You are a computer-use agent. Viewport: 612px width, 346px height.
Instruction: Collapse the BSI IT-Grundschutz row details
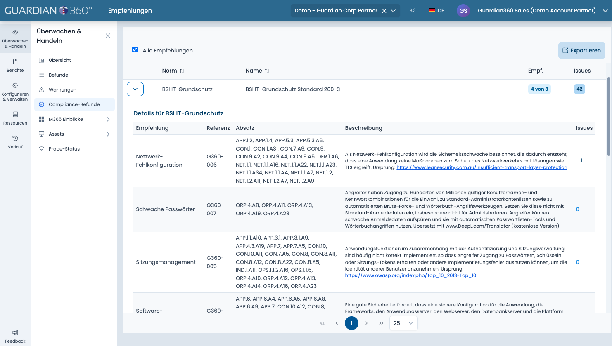pyautogui.click(x=135, y=89)
